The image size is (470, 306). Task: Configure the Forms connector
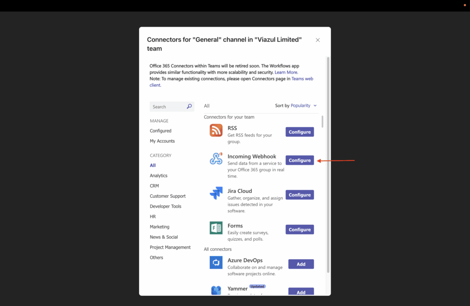299,230
